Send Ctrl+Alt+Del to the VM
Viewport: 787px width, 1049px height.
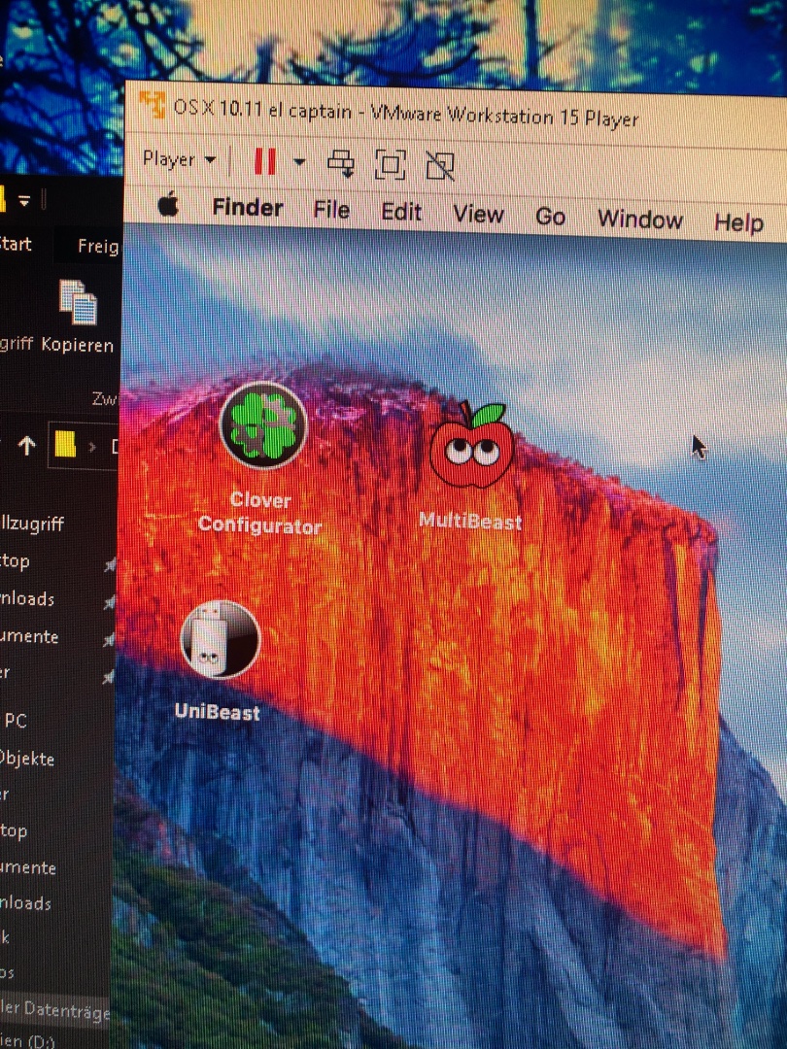(341, 163)
